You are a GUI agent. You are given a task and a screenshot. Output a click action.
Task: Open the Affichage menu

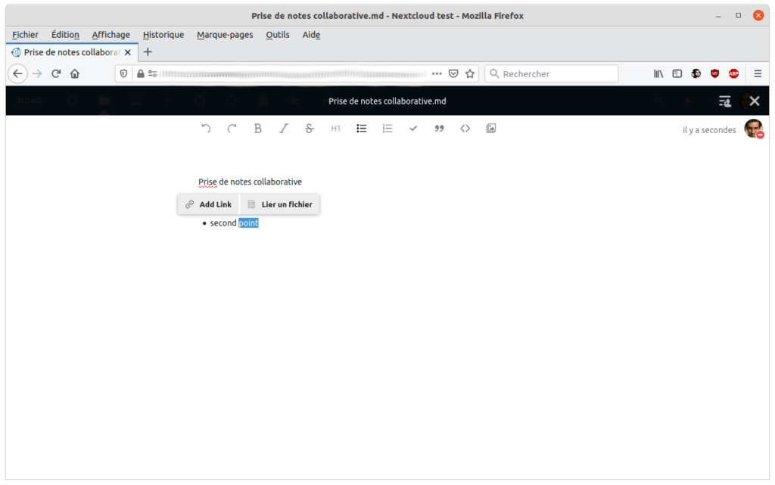(x=110, y=35)
